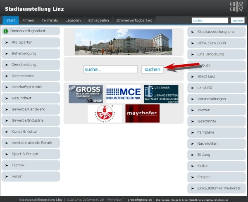The image size is (248, 202).
Task: Go to the Linz Umgebung link
Action: pyautogui.click(x=217, y=54)
